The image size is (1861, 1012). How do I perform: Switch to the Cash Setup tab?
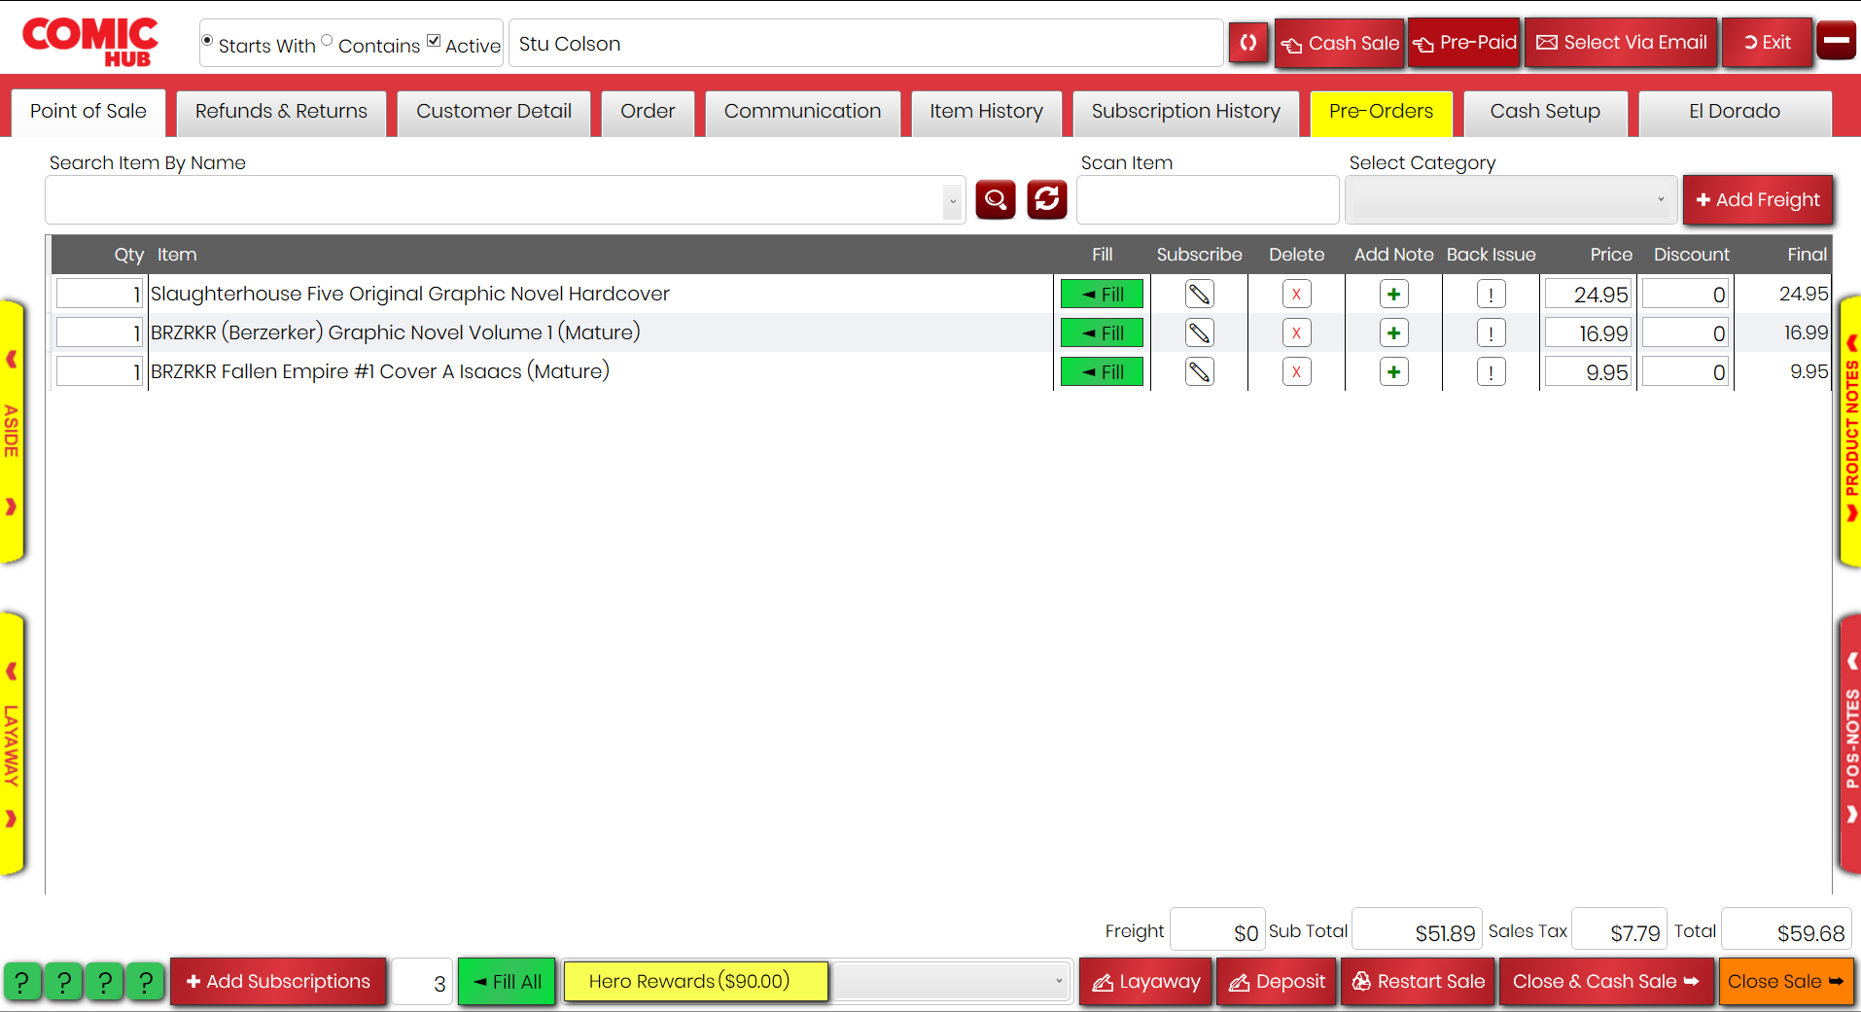(x=1545, y=112)
